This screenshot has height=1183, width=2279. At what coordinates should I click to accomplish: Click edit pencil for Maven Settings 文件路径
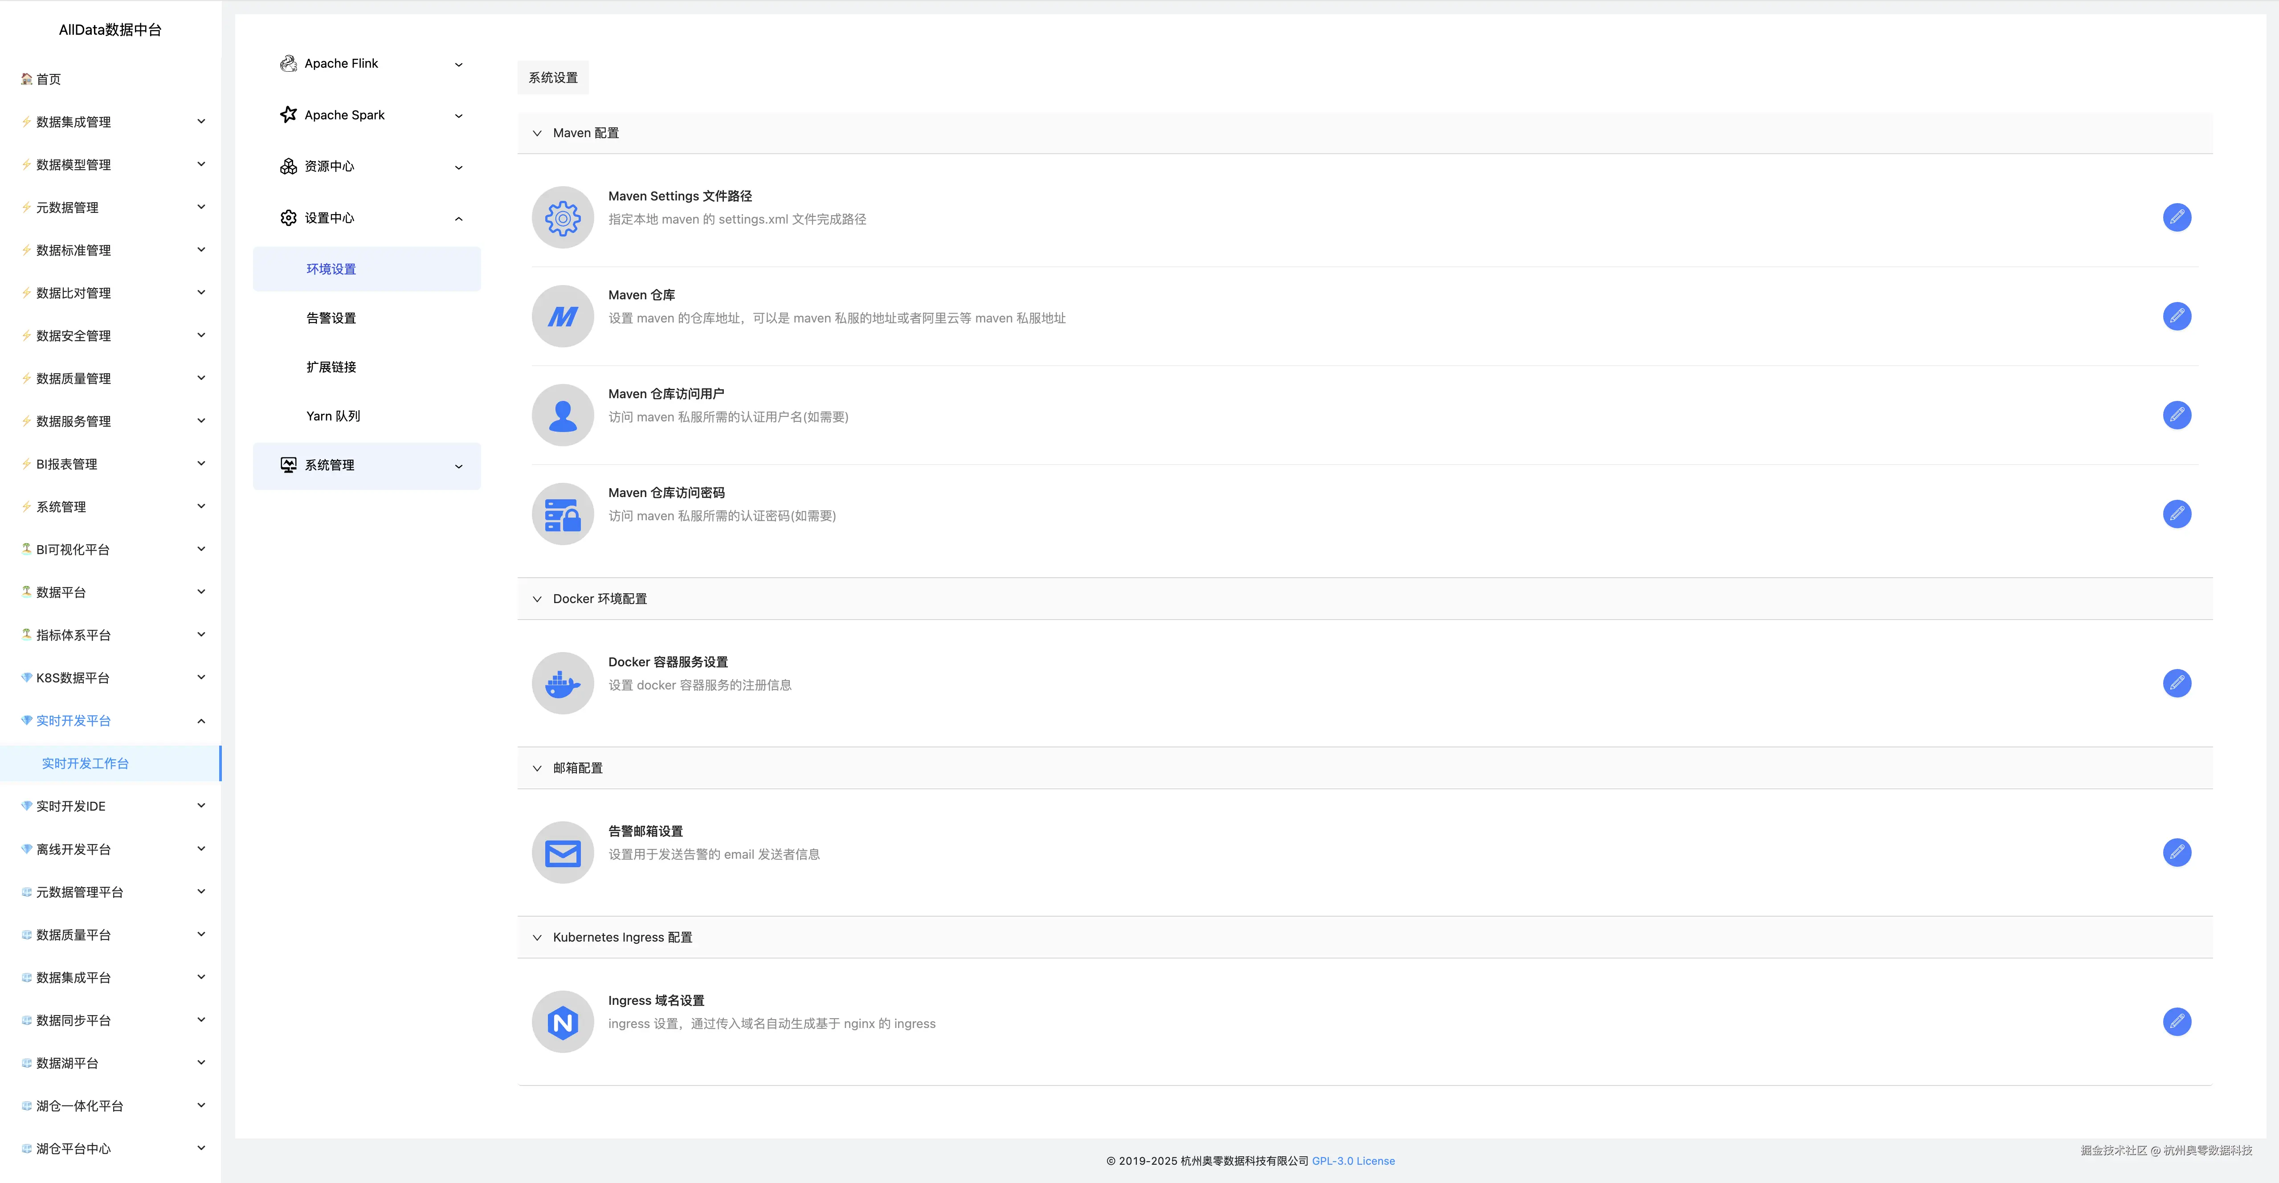2177,217
